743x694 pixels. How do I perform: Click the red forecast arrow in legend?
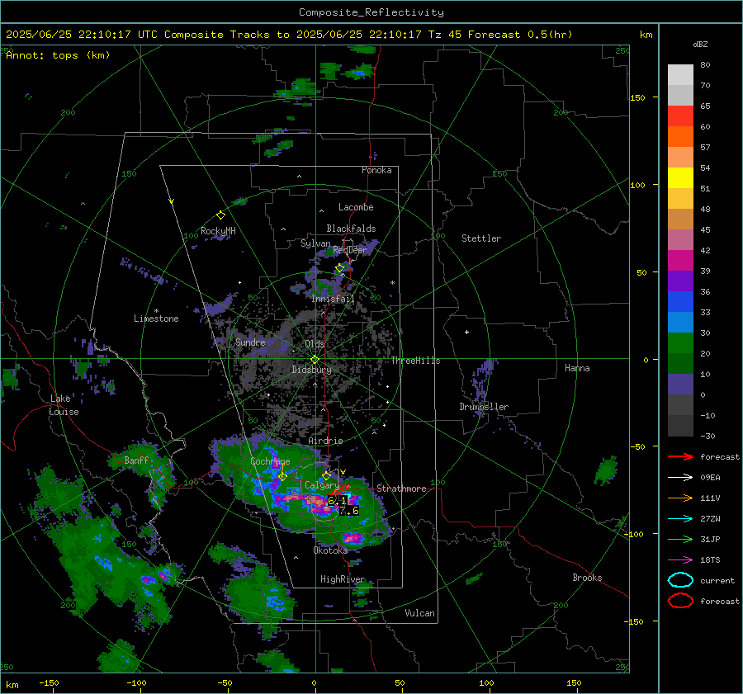pyautogui.click(x=680, y=456)
